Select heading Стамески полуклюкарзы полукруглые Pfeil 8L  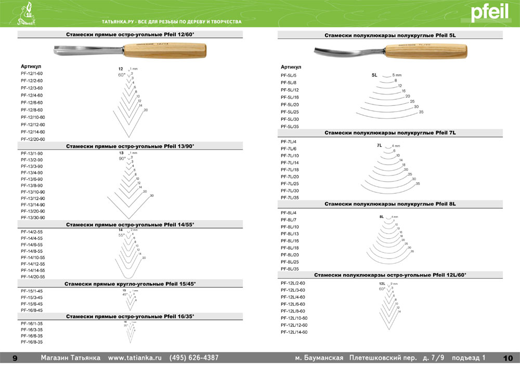[x=390, y=204]
